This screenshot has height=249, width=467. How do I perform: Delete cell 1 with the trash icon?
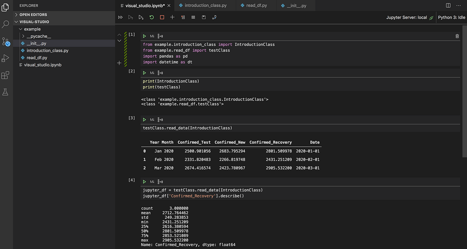pos(457,36)
